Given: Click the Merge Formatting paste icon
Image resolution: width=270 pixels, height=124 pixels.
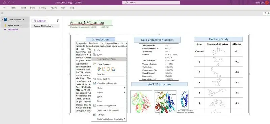Looking at the screenshot, I should coord(104,69).
